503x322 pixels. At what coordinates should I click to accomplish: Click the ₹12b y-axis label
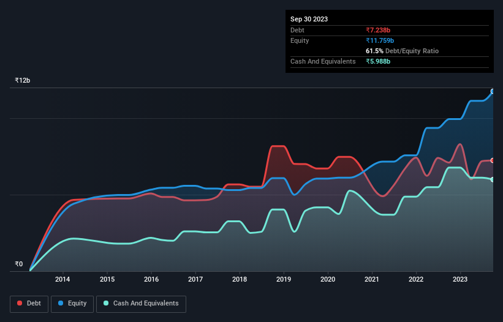pyautogui.click(x=23, y=80)
